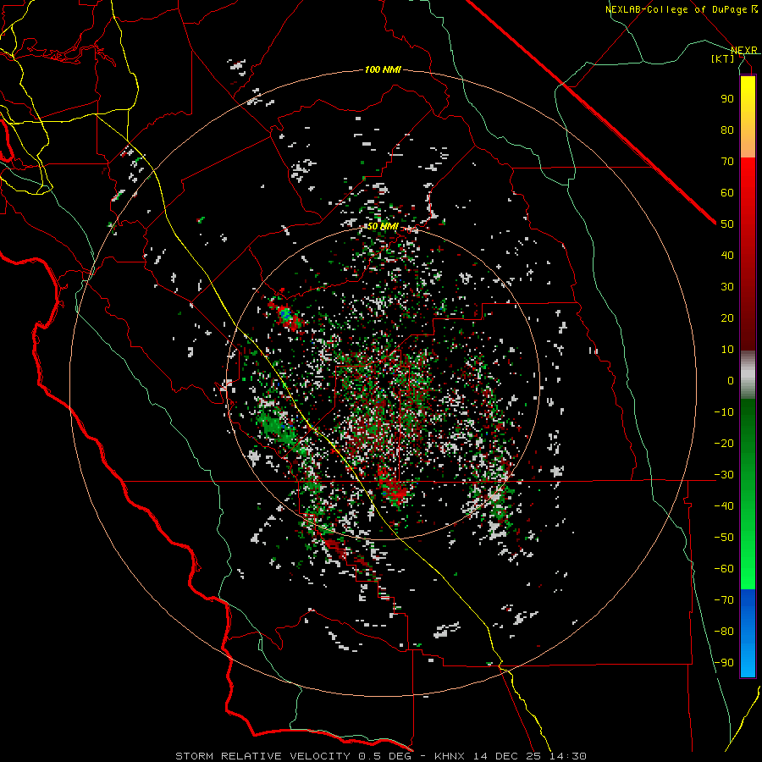762x762 pixels.
Task: Click the 10 value on the velocity scale
Action: click(727, 350)
